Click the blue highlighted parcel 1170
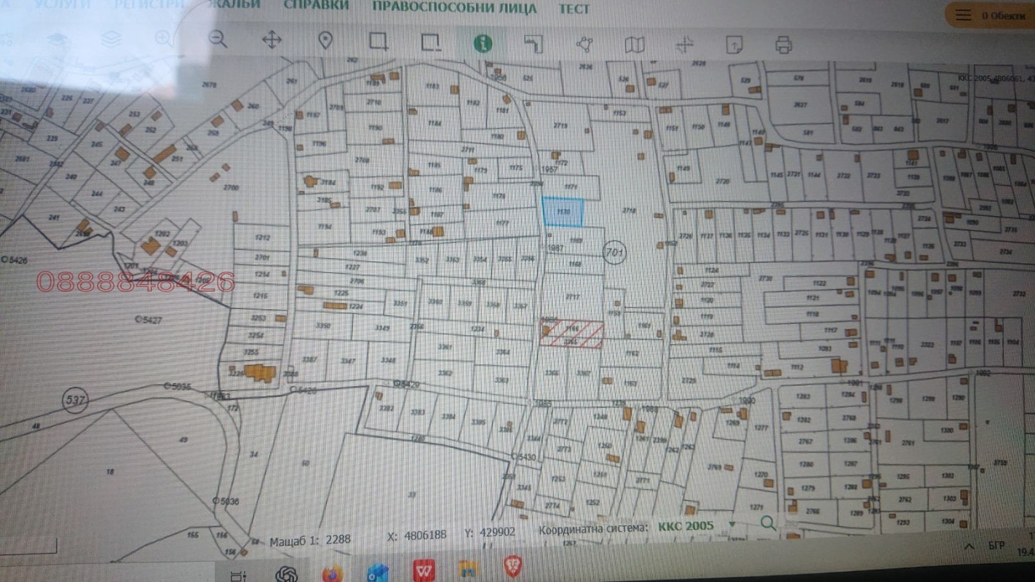Image resolution: width=1035 pixels, height=582 pixels. point(563,212)
